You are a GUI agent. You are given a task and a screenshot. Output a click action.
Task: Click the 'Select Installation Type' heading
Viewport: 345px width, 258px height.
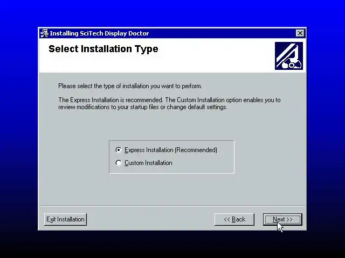click(103, 49)
